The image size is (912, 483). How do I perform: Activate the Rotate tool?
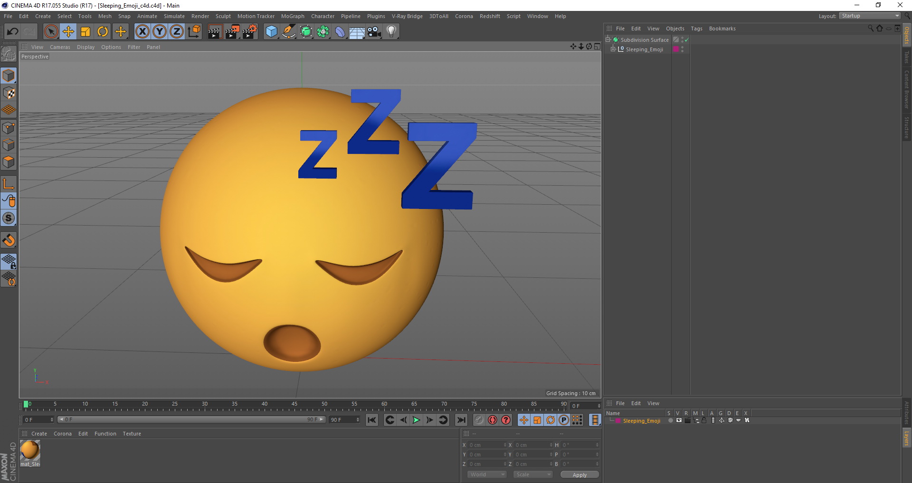103,32
